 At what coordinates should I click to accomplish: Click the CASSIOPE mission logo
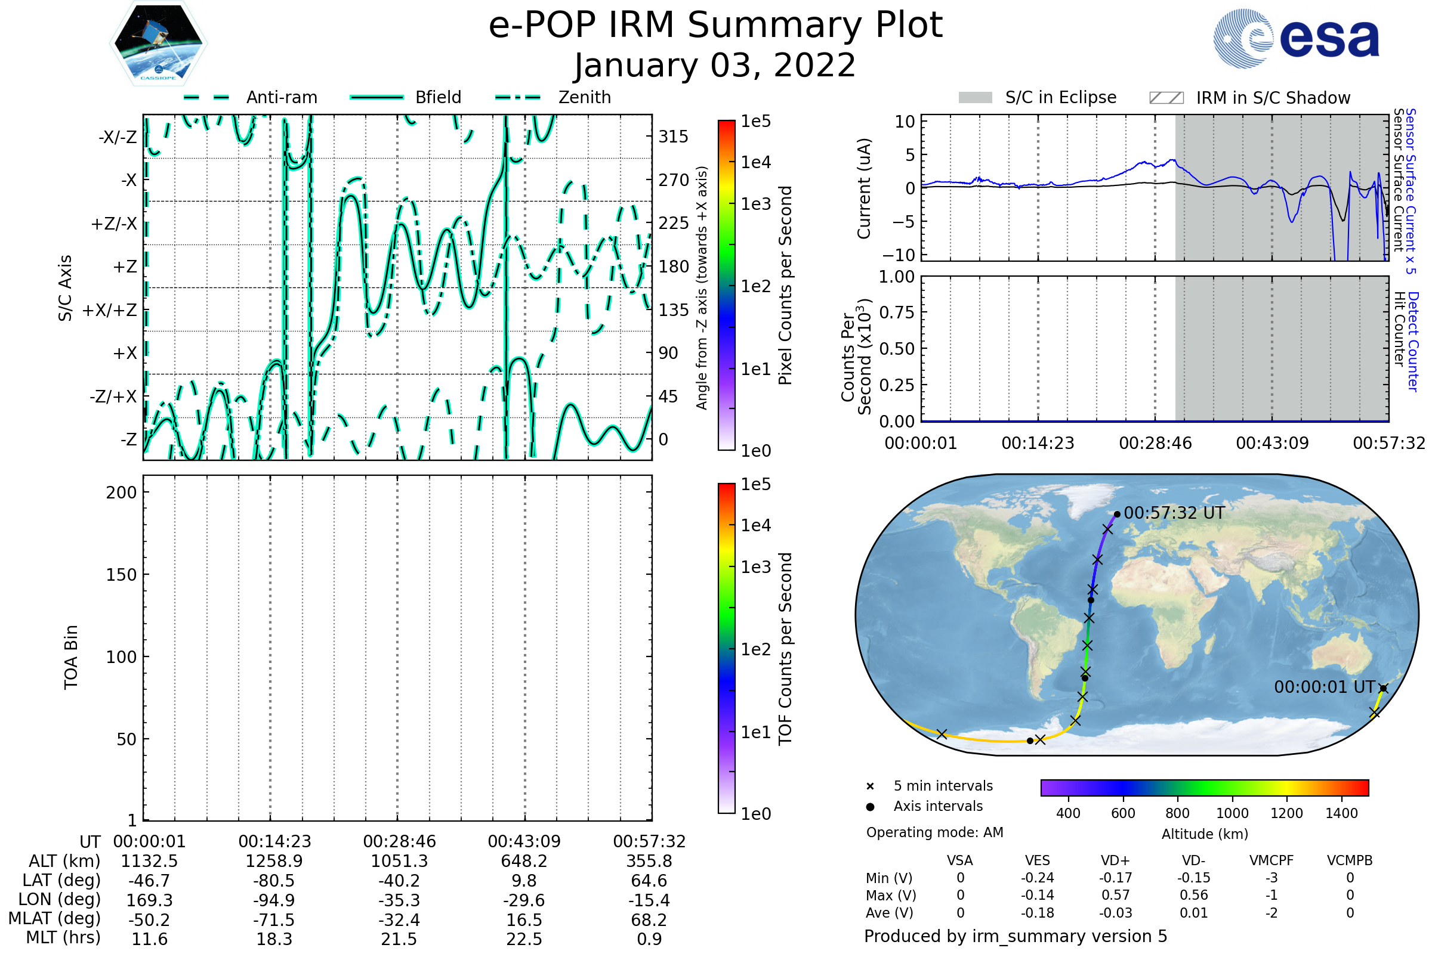pyautogui.click(x=158, y=44)
